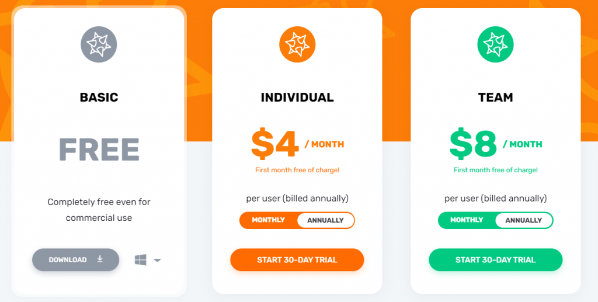The image size is (598, 302).
Task: Click the TEAM plan heading
Action: 496,98
